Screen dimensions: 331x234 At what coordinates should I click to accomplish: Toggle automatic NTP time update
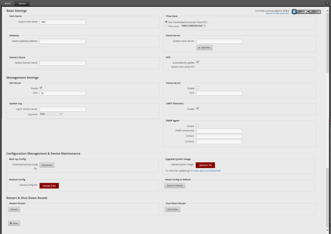[197, 62]
